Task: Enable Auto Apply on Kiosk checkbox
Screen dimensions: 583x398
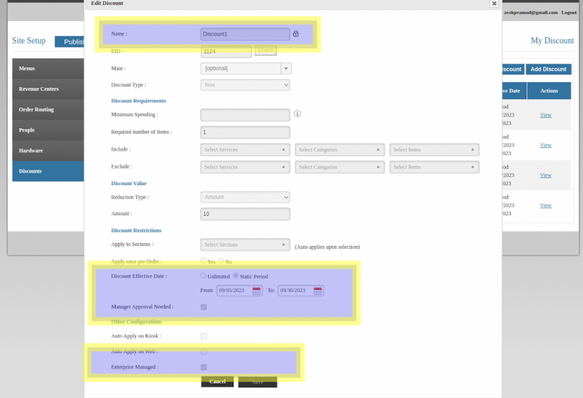Action: point(204,336)
